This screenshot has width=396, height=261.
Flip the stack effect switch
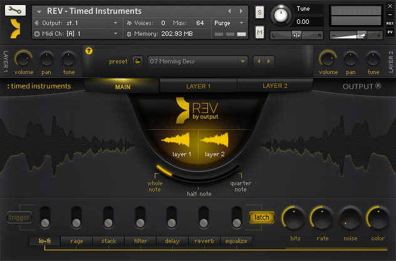pos(108,217)
